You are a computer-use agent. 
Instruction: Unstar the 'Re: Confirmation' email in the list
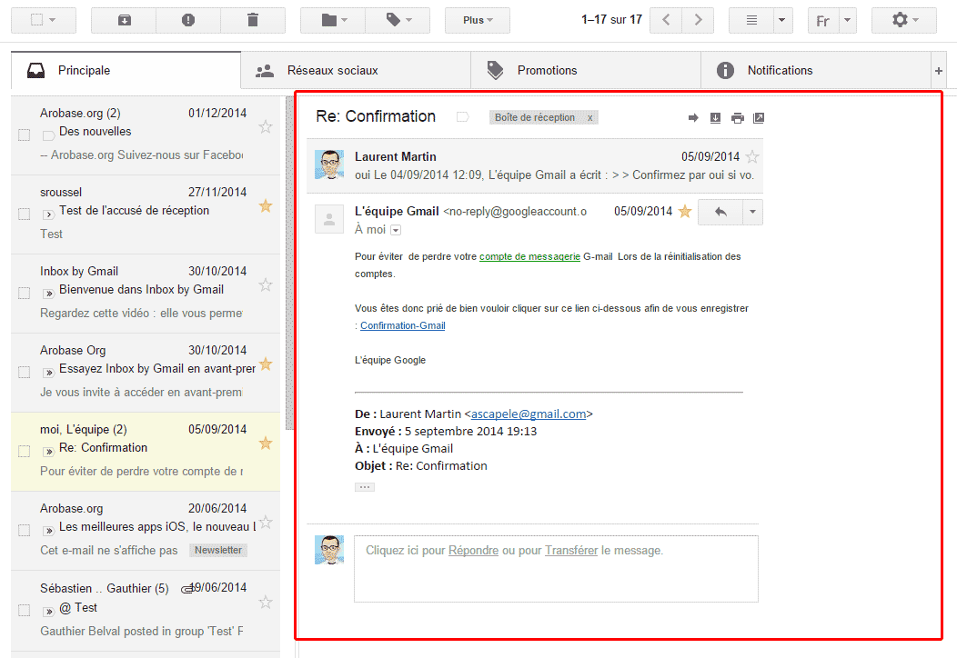pos(266,444)
